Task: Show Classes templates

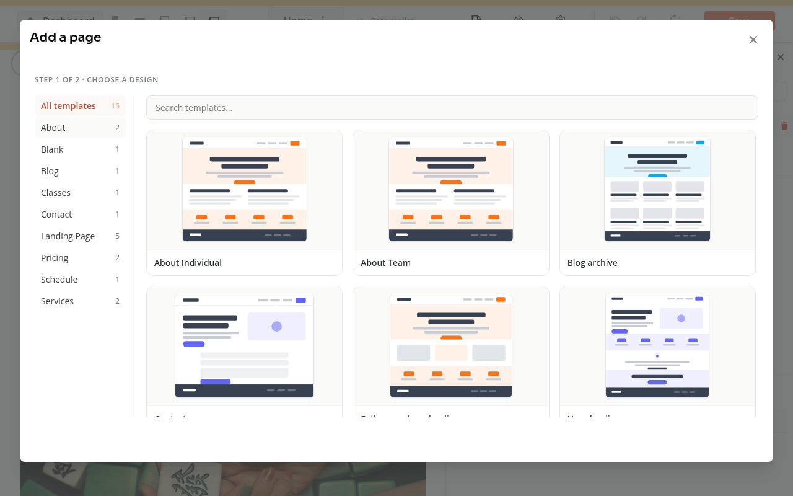Action: coord(80,193)
